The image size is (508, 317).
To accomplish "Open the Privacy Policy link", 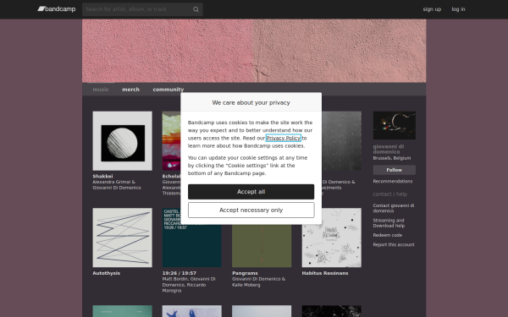I will pyautogui.click(x=283, y=138).
